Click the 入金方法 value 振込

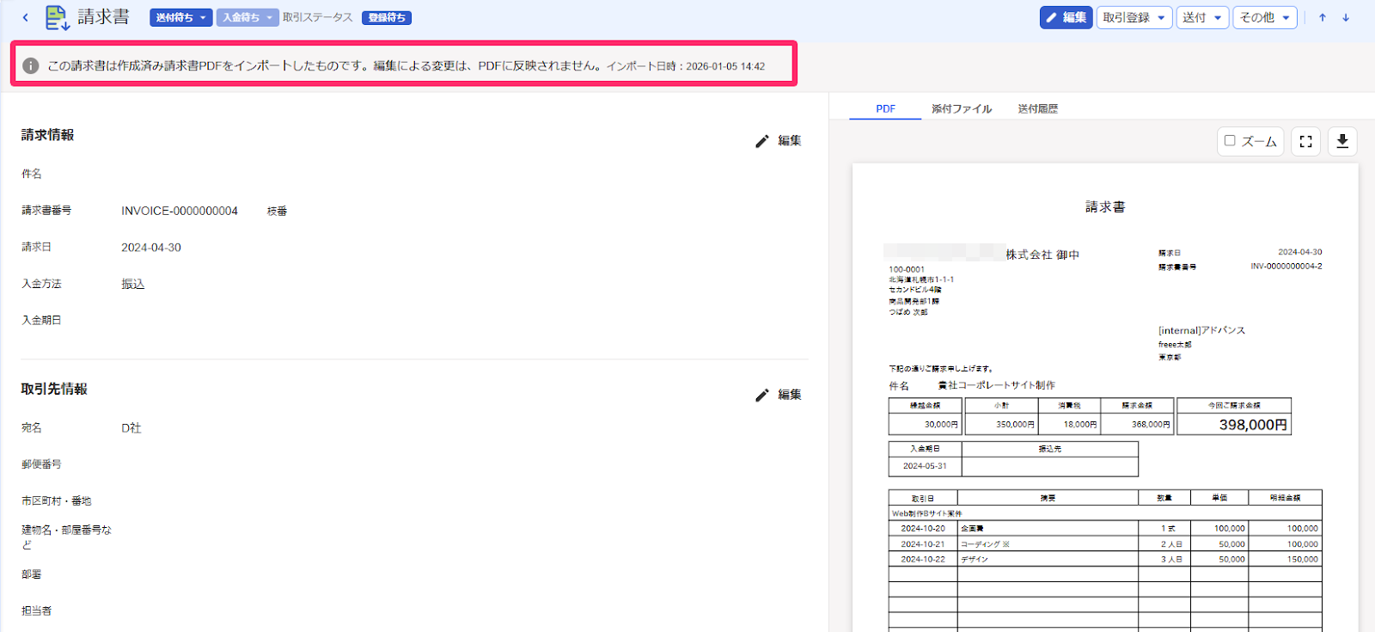click(x=133, y=284)
